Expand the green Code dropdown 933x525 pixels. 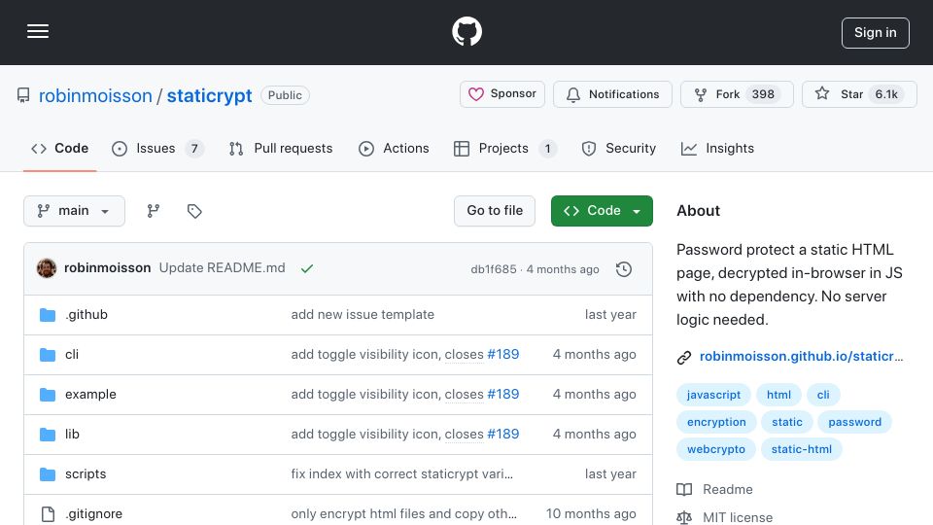[602, 211]
